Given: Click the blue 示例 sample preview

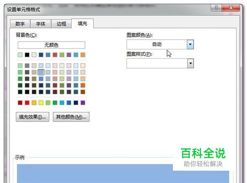Looking at the screenshot, I should pos(123,174).
